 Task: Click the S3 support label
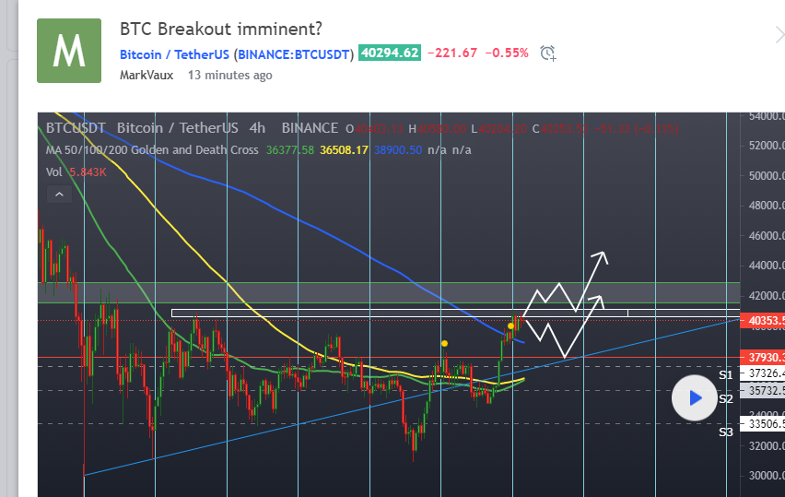[x=726, y=432]
